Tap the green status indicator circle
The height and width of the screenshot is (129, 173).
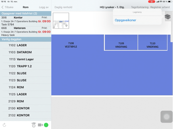click(46, 125)
